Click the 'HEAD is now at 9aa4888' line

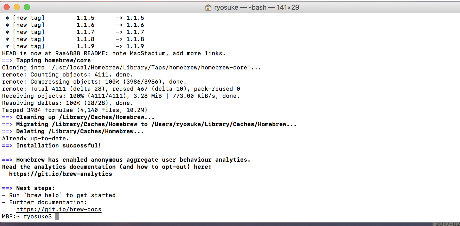coord(114,53)
